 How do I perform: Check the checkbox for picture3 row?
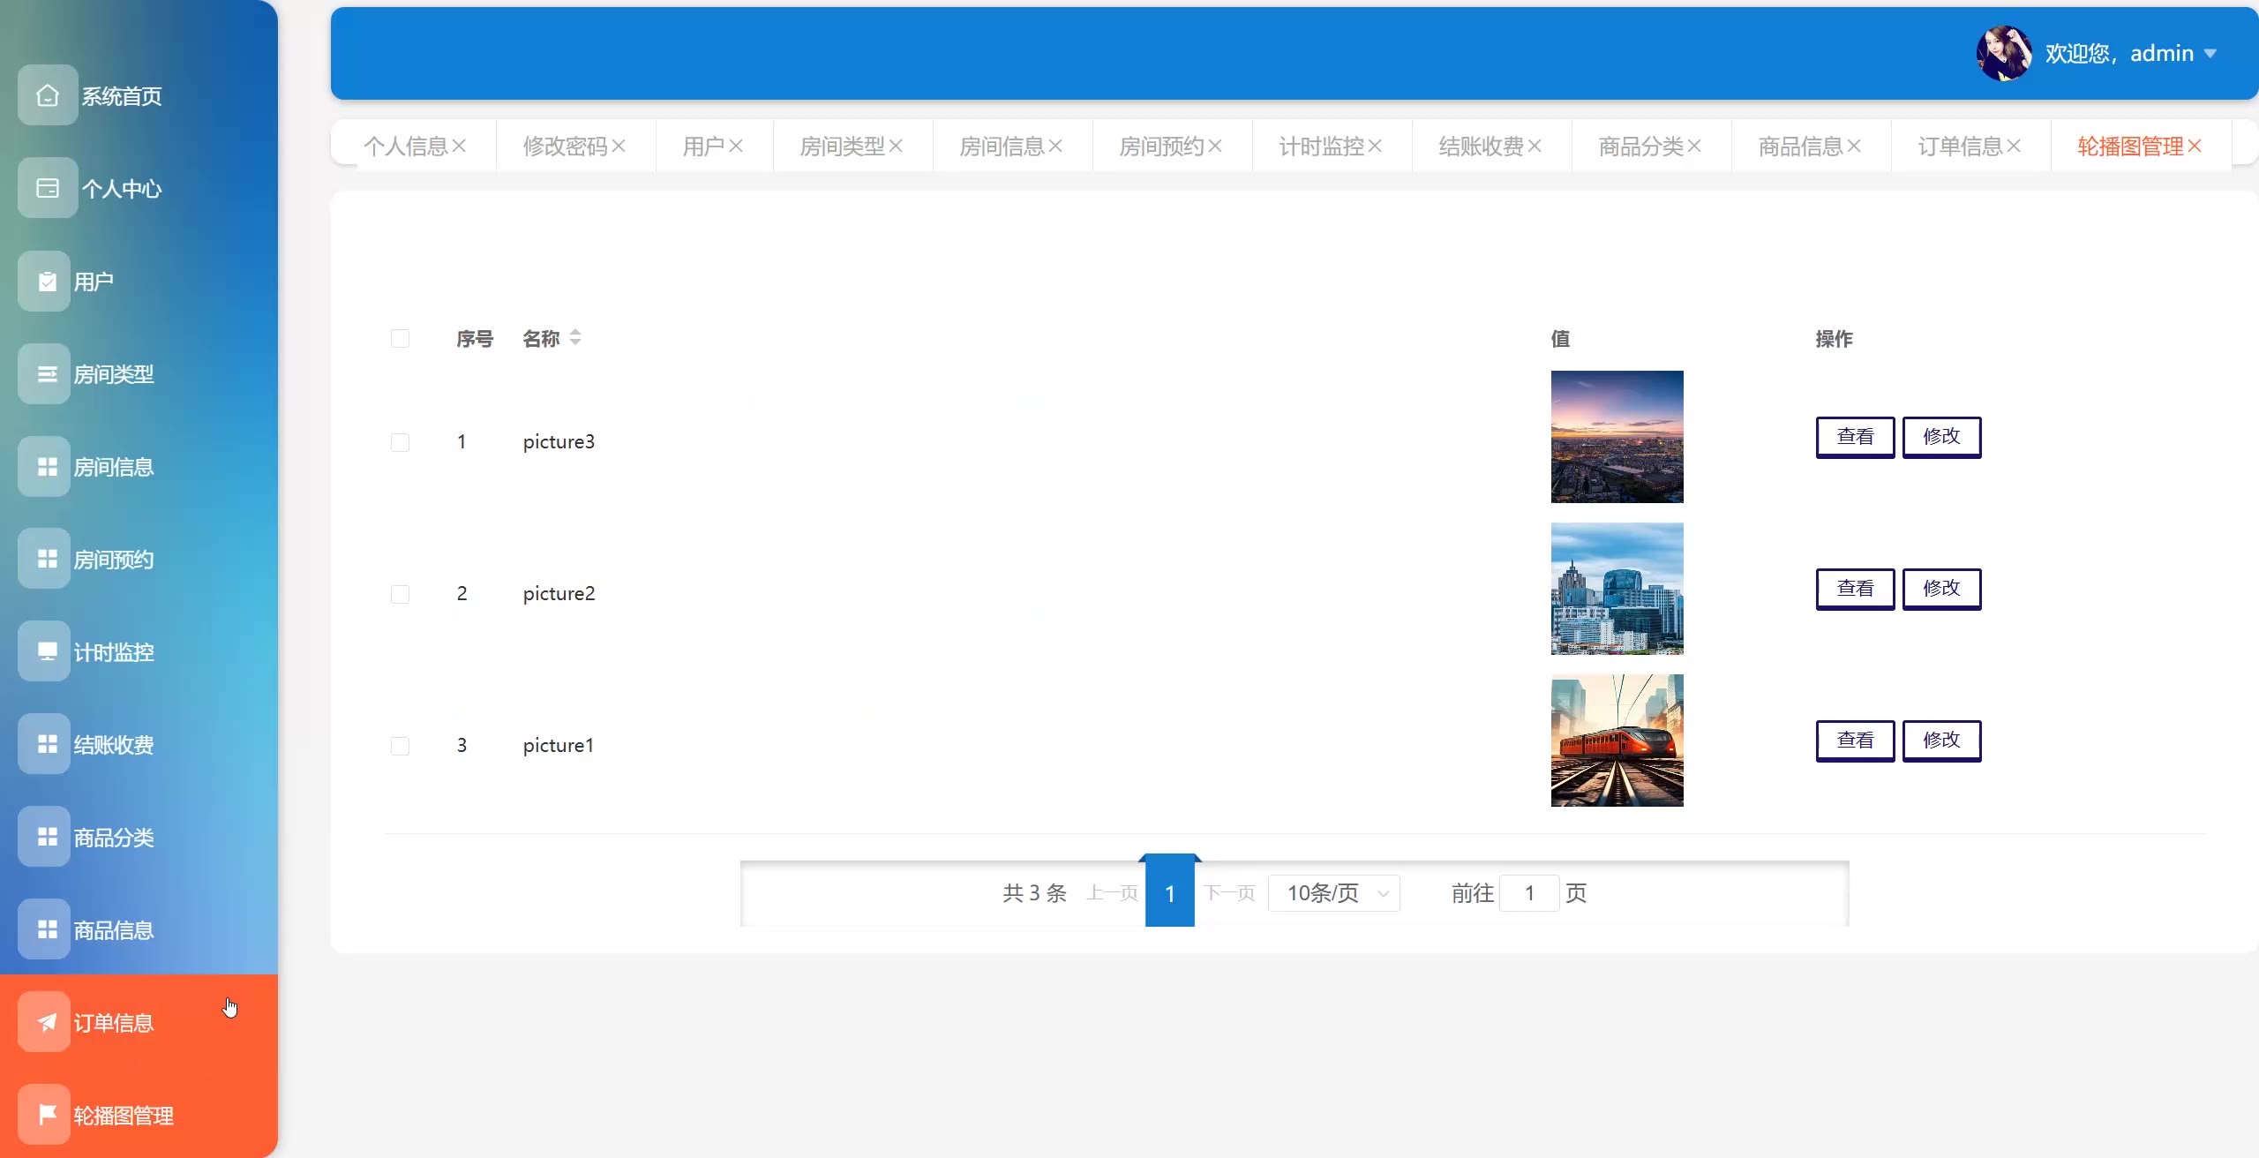click(x=400, y=442)
